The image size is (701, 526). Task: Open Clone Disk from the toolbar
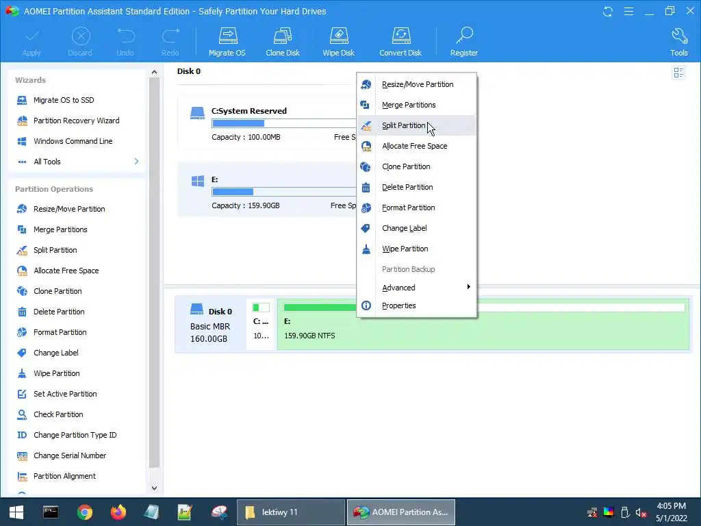click(x=283, y=42)
